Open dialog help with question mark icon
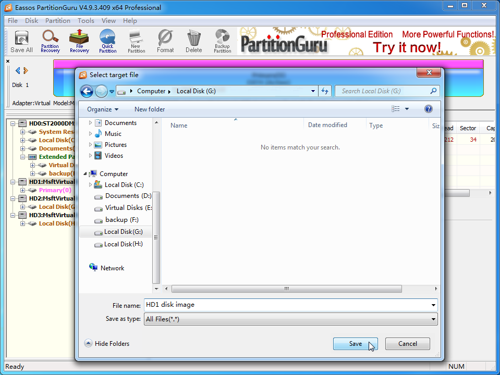The image size is (500, 375). 428,109
